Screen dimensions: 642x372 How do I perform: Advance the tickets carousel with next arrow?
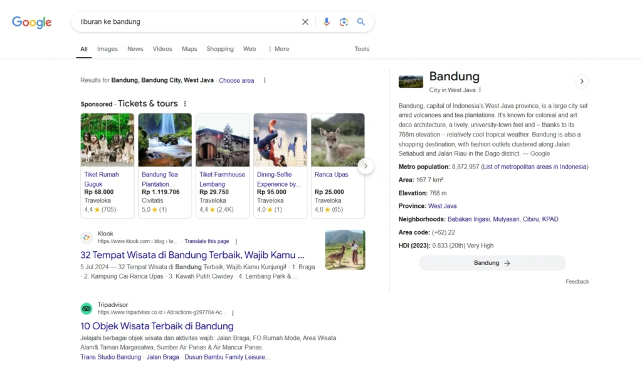point(366,166)
